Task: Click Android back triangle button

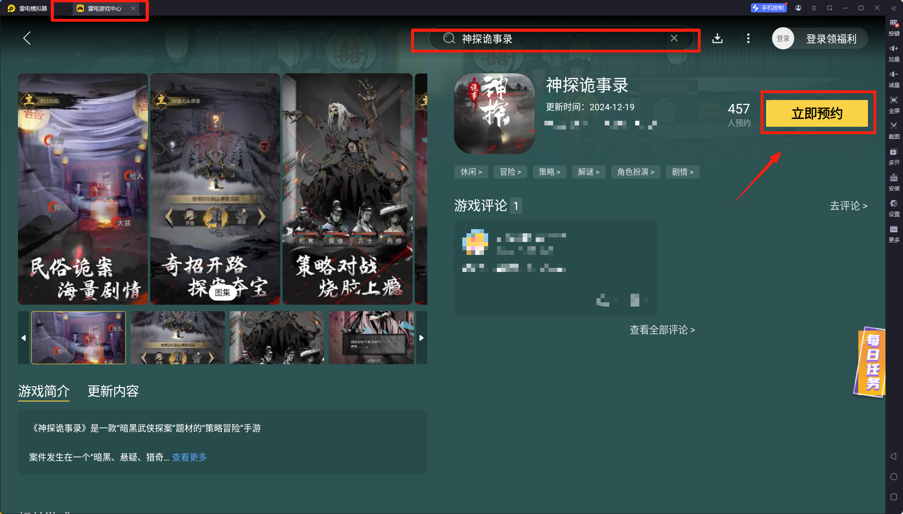Action: [x=893, y=456]
